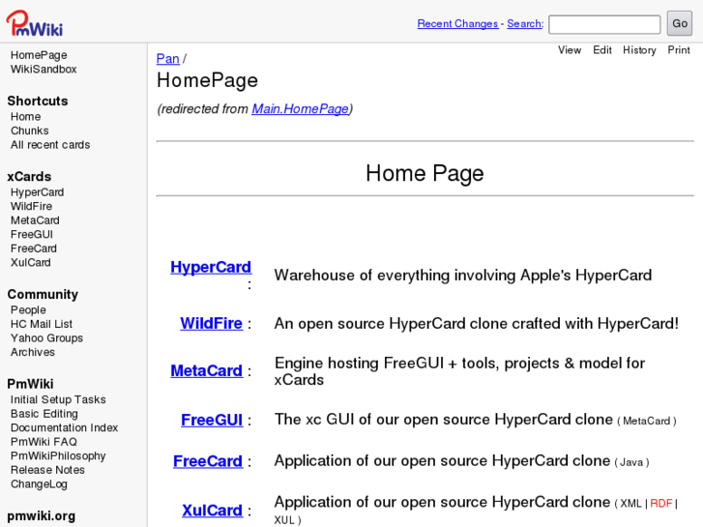
Task: Click the pmwiki.org sidebar heading
Action: [42, 515]
